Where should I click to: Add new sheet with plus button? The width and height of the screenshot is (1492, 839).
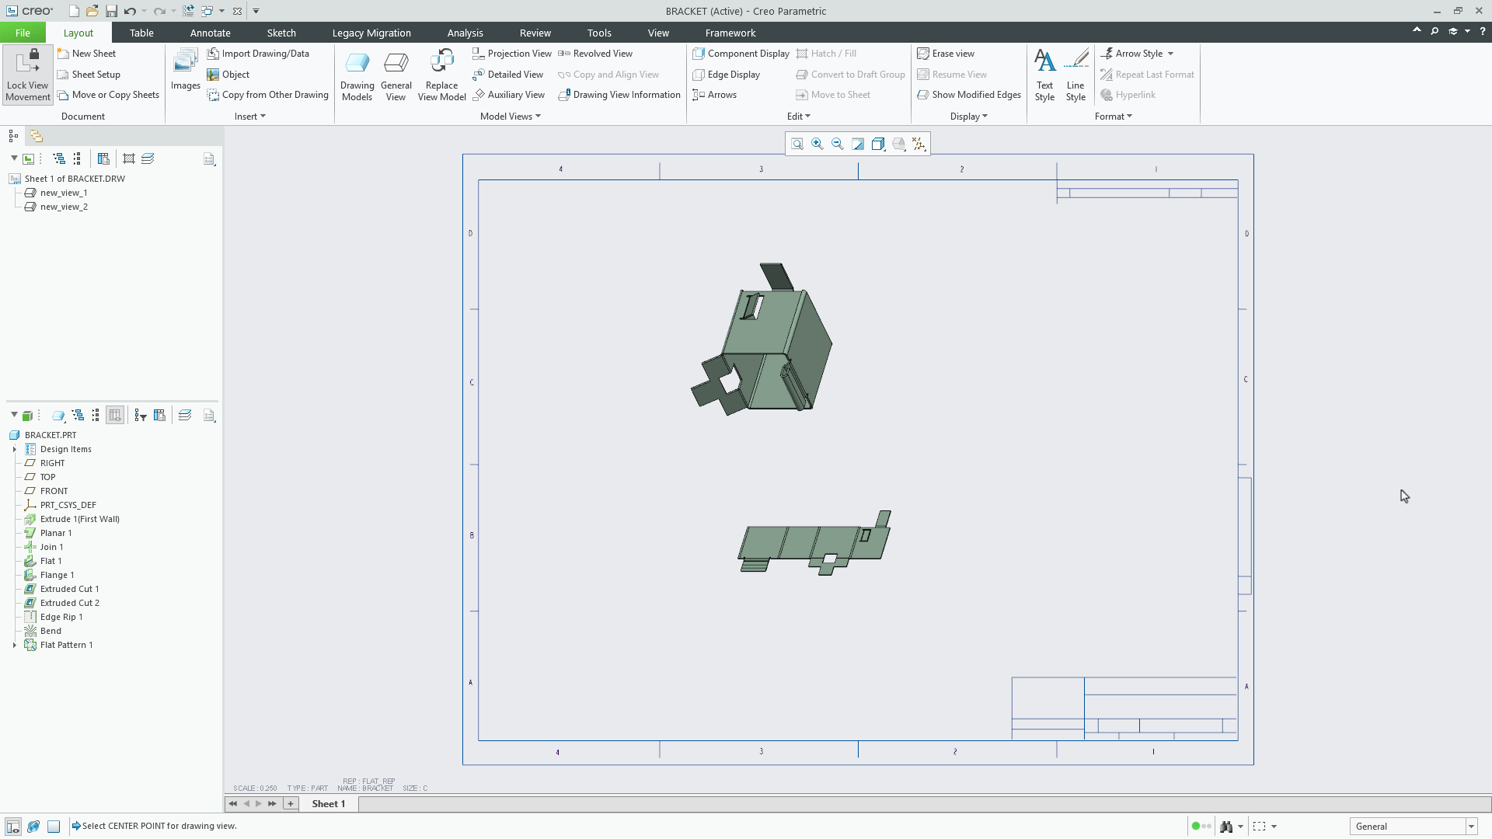point(291,804)
